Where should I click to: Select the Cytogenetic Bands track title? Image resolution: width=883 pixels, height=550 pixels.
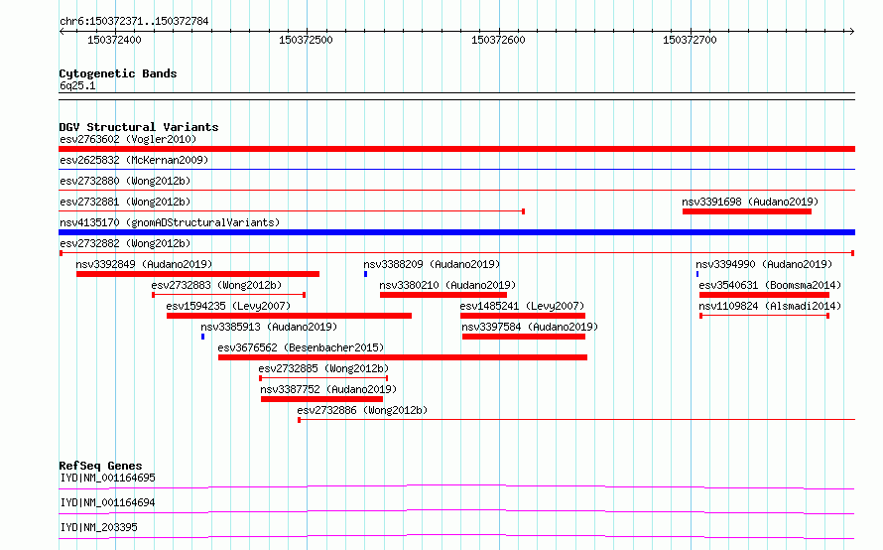click(118, 73)
